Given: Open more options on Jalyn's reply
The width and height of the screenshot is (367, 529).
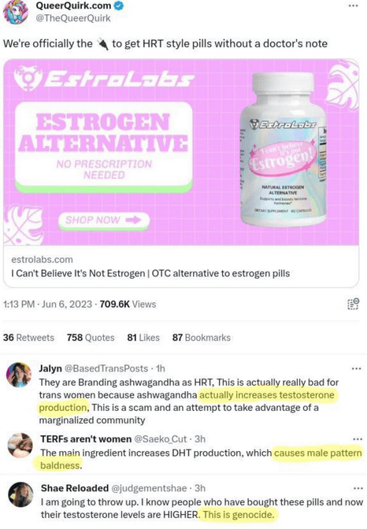Looking at the screenshot, I should 357,368.
